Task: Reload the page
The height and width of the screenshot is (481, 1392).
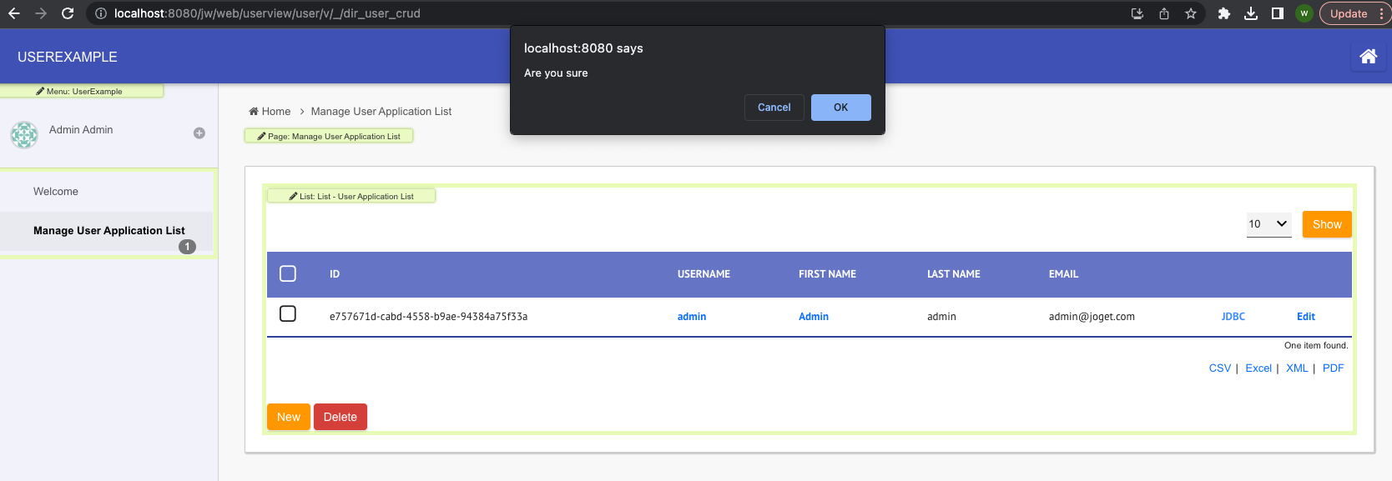Action: click(68, 13)
